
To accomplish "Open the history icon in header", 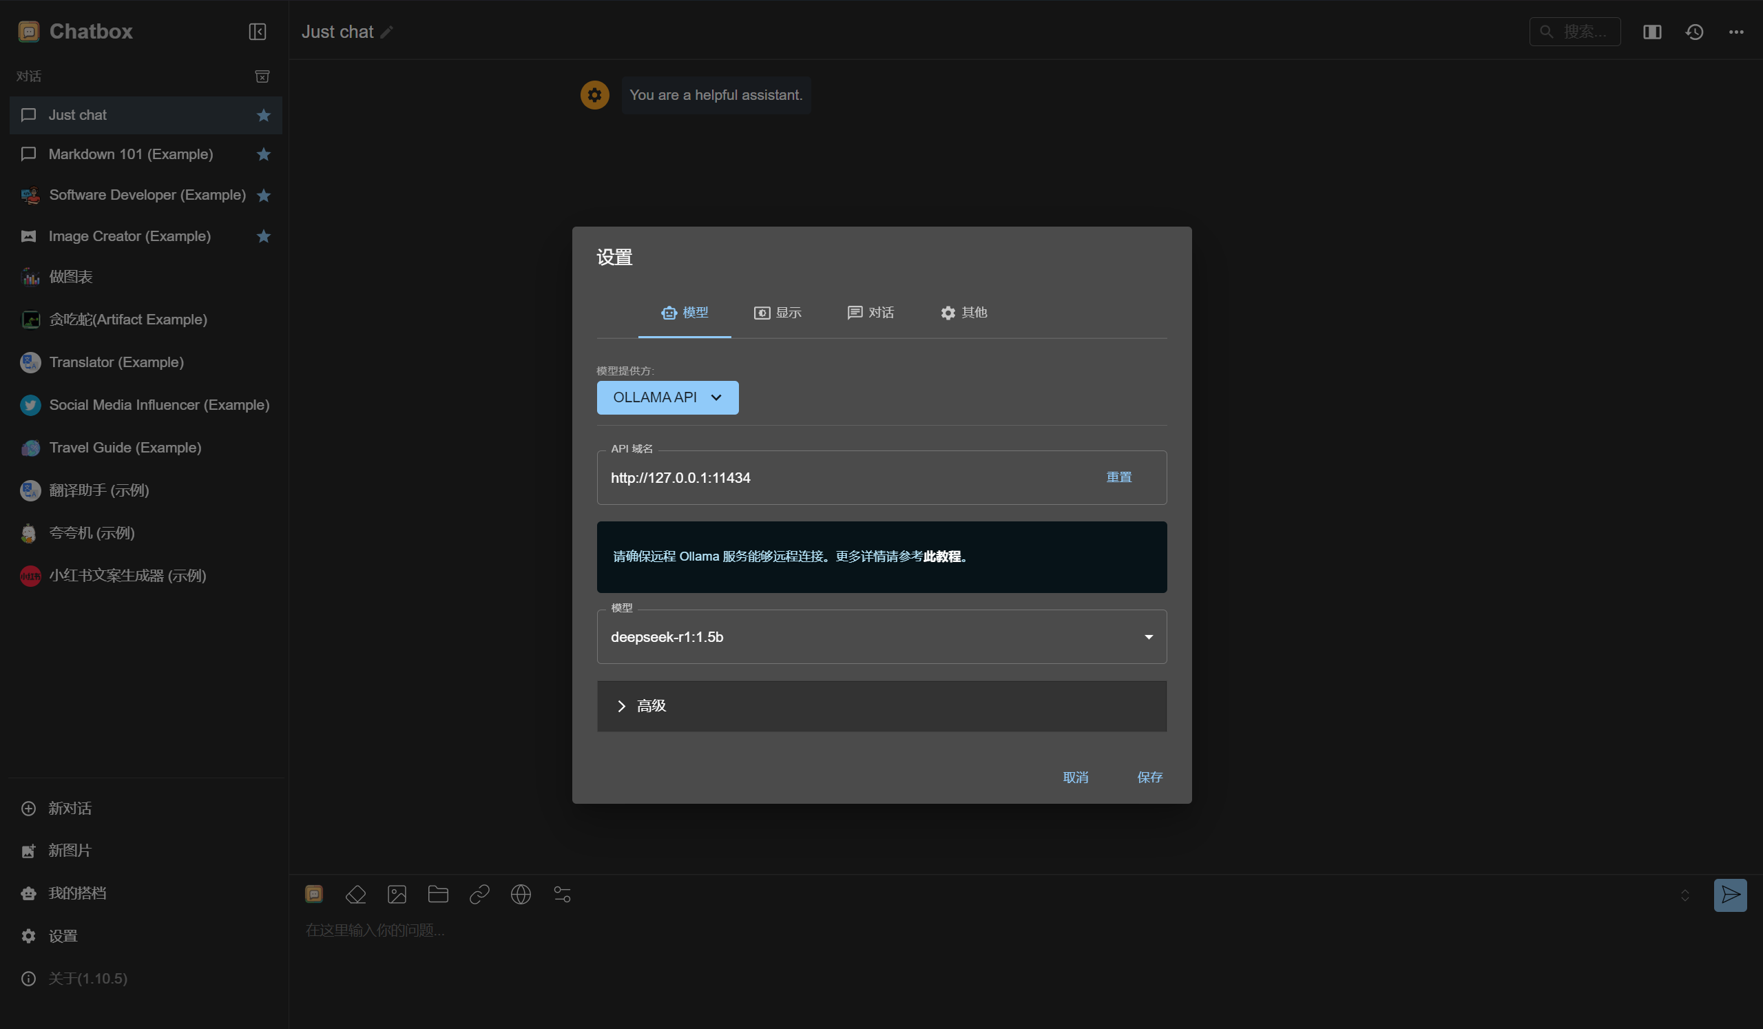I will pos(1694,32).
